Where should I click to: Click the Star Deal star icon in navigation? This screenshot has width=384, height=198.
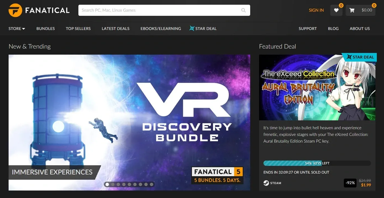coord(192,28)
